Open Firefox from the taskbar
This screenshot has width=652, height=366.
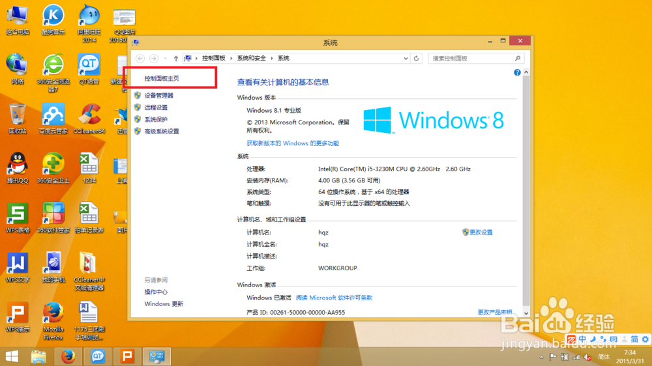(68, 356)
